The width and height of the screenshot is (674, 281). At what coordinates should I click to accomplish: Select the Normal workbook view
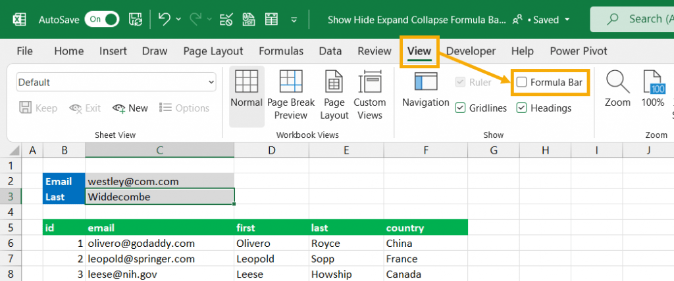[x=247, y=95]
